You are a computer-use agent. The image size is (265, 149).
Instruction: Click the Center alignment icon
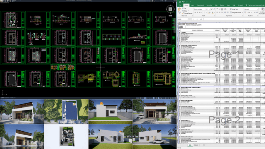pyautogui.click(x=219, y=12)
